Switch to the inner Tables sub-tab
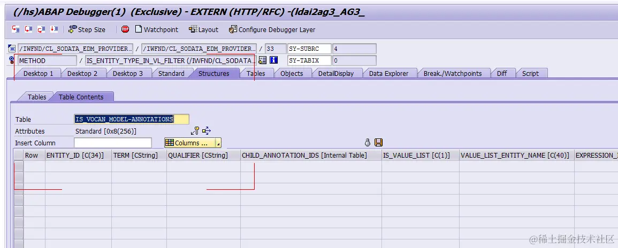The image size is (618, 248). (37, 97)
